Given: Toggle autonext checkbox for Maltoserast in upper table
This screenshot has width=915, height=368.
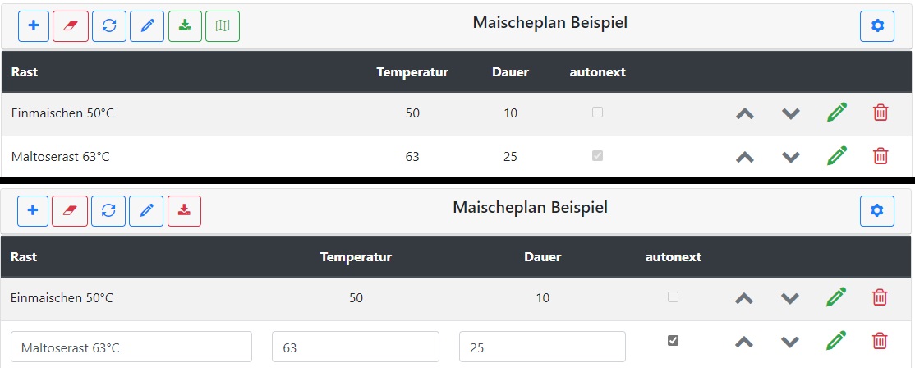Looking at the screenshot, I should pos(598,155).
